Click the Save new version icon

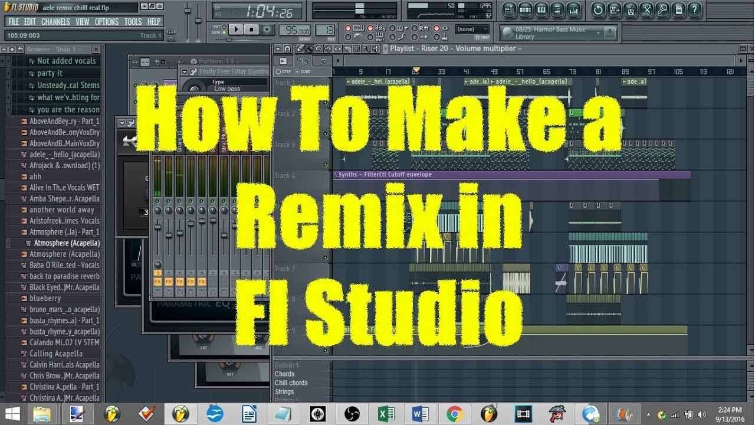tap(614, 10)
